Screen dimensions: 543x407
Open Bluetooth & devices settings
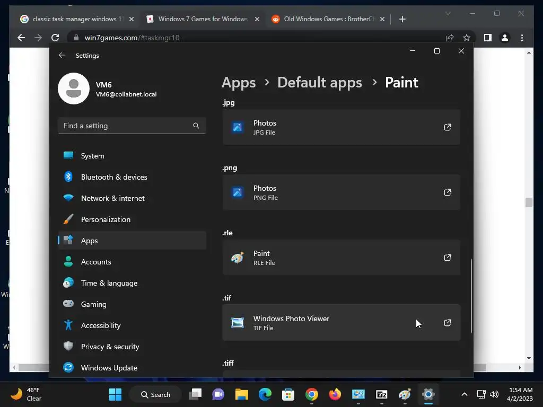click(132, 177)
